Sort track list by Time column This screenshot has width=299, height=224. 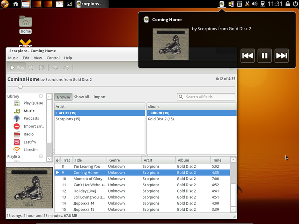(220, 160)
